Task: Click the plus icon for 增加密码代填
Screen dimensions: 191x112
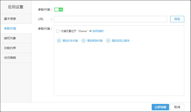Action: pyautogui.click(x=83, y=41)
